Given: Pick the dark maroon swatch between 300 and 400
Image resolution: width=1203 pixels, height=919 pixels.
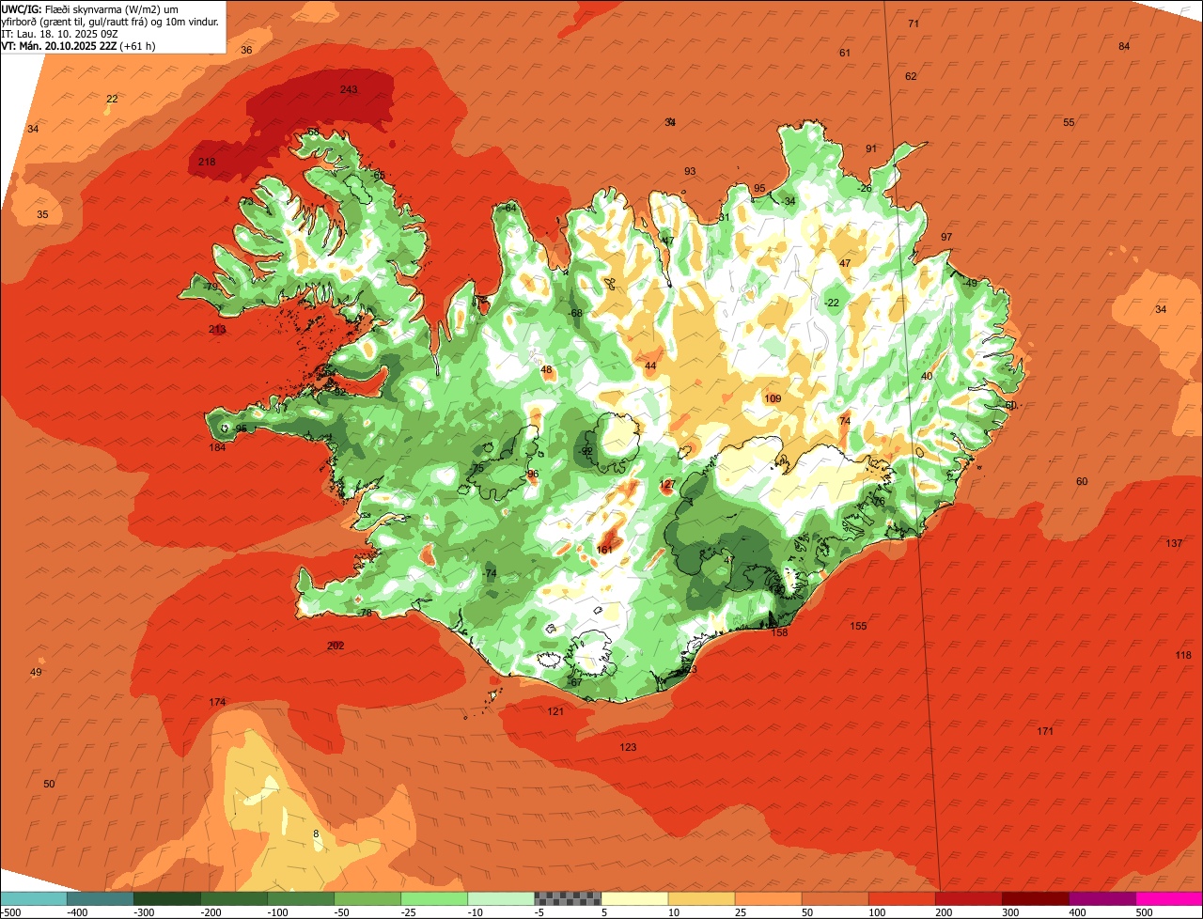Looking at the screenshot, I should tap(1036, 898).
